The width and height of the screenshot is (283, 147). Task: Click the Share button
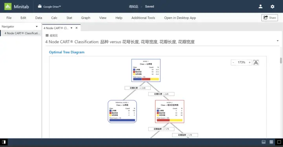pyautogui.click(x=270, y=18)
